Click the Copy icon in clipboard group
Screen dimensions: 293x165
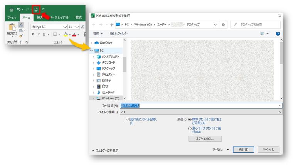tap(21, 30)
